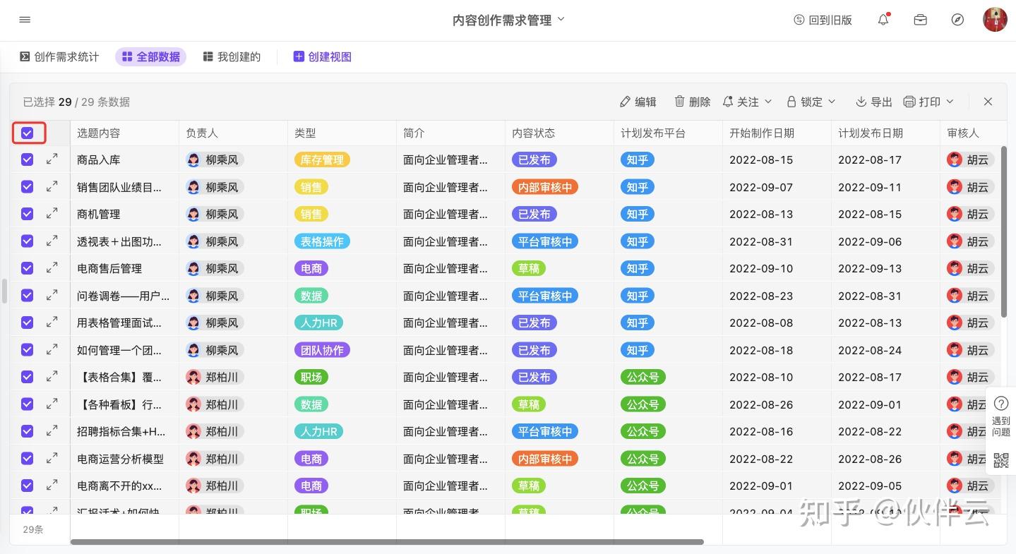
Task: Expand row 电商售后管理 detail view
Action: coord(52,268)
